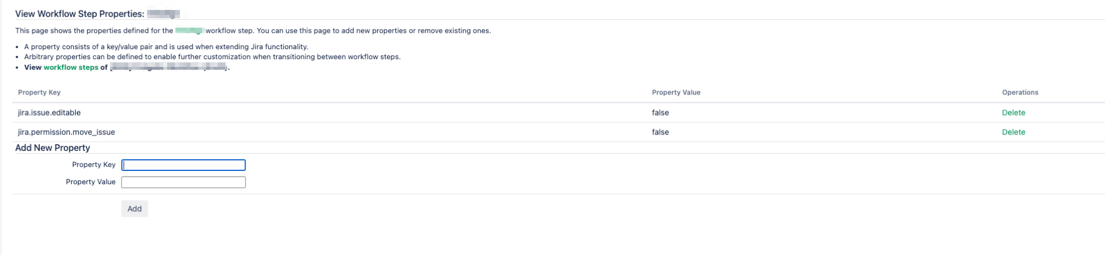Click the blurred step name in the title
The image size is (1105, 255).
(164, 14)
